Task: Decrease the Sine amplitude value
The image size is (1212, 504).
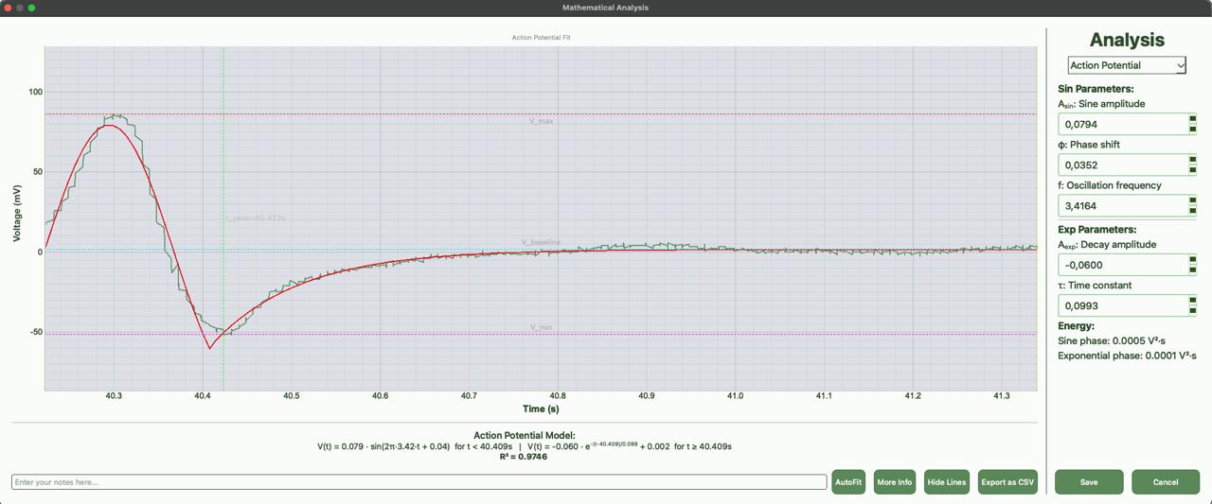Action: (1192, 130)
